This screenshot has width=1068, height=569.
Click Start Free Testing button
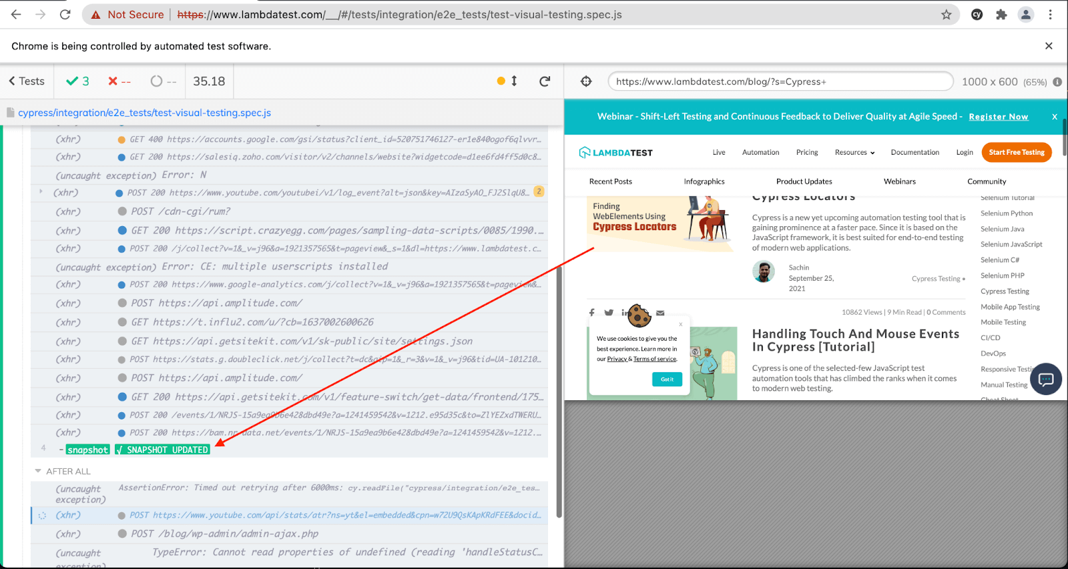point(1017,153)
